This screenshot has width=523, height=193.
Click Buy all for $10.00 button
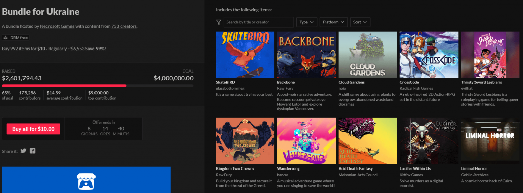[x=33, y=129]
